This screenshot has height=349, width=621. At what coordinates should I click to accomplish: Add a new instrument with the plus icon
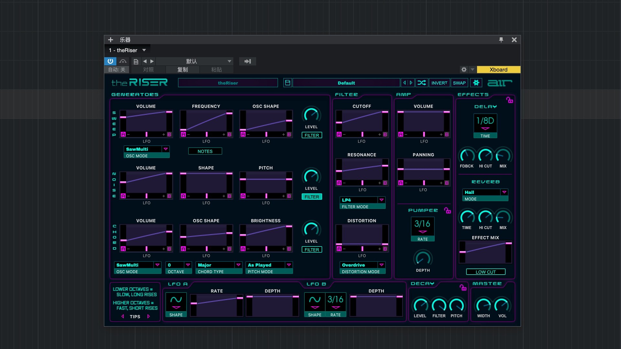pos(111,40)
